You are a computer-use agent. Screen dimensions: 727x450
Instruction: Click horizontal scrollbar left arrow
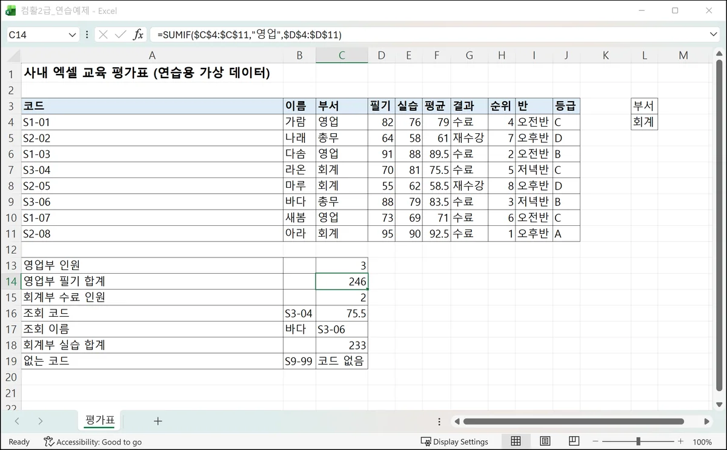coord(457,422)
